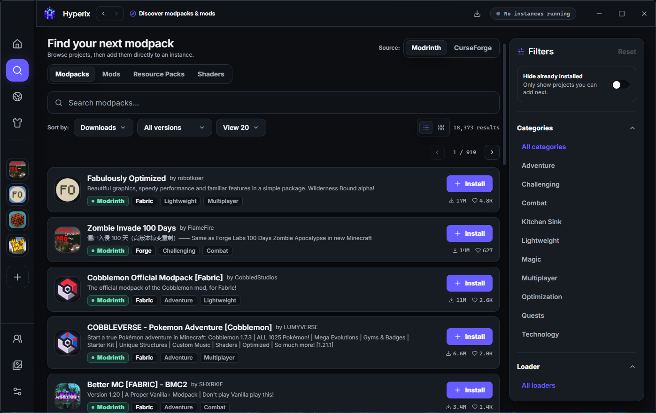Open the skins shirt sidebar icon

[x=17, y=123]
